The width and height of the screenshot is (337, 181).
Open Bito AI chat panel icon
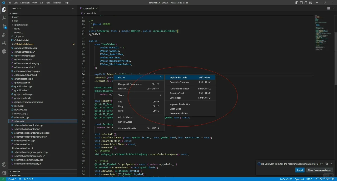pyautogui.click(x=4, y=52)
